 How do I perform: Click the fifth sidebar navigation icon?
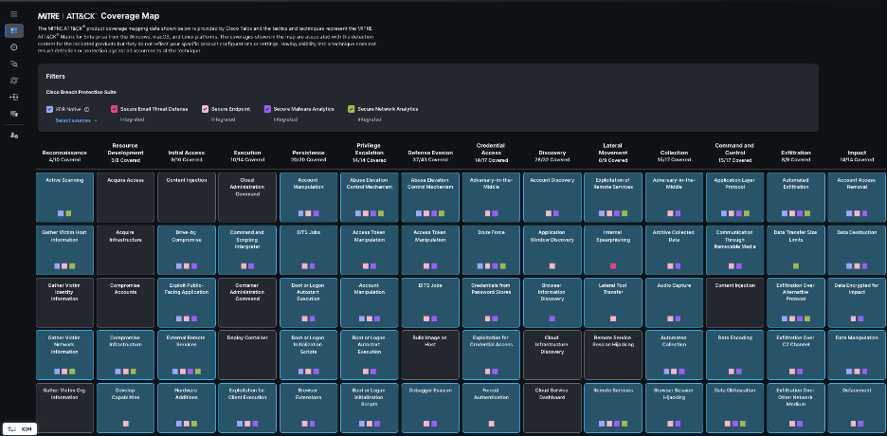click(13, 80)
